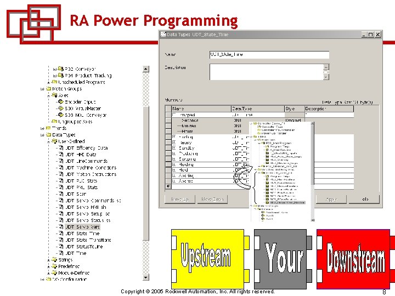Click the UDT LineCommands data type icon
The height and width of the screenshot is (296, 395).
tap(61, 161)
